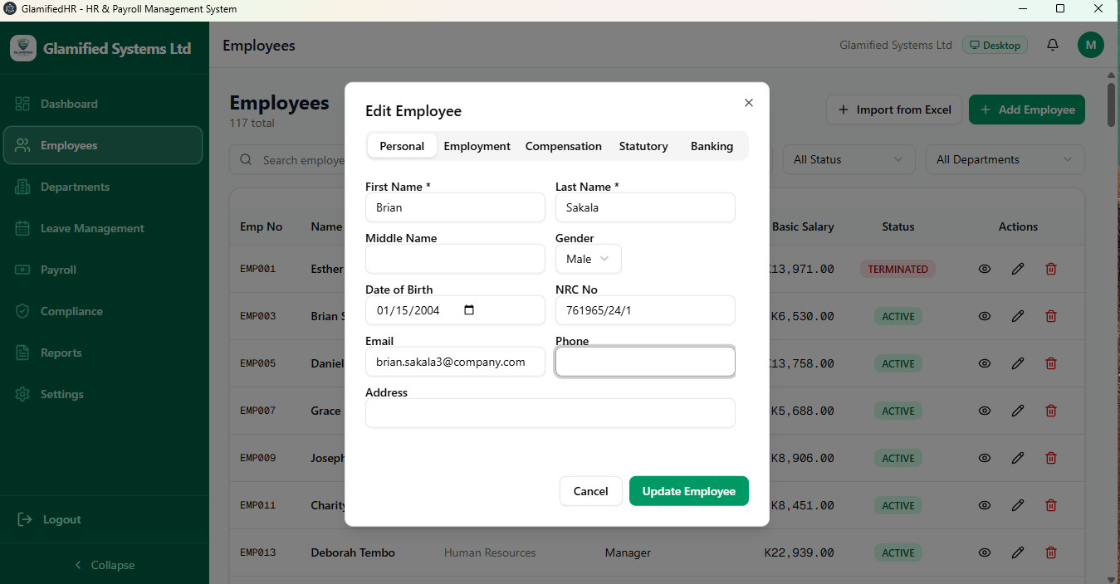Click Import from Excel
This screenshot has height=584, width=1120.
894,109
